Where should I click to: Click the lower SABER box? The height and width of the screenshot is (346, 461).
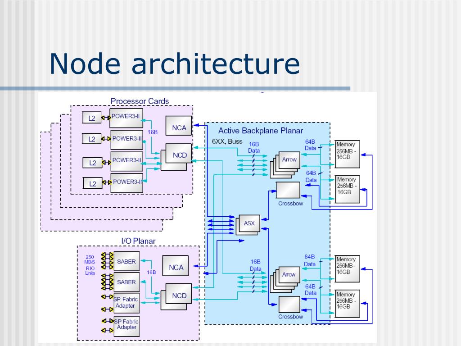[x=127, y=282]
